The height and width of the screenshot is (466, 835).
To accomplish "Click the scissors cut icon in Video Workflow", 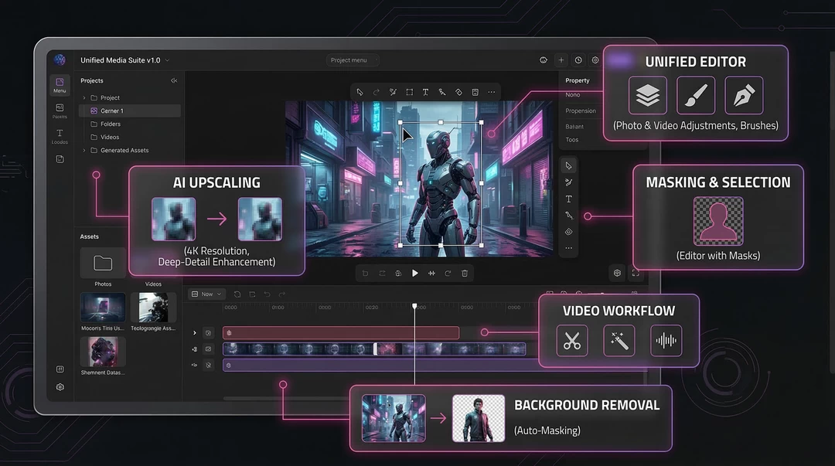I will pyautogui.click(x=572, y=341).
